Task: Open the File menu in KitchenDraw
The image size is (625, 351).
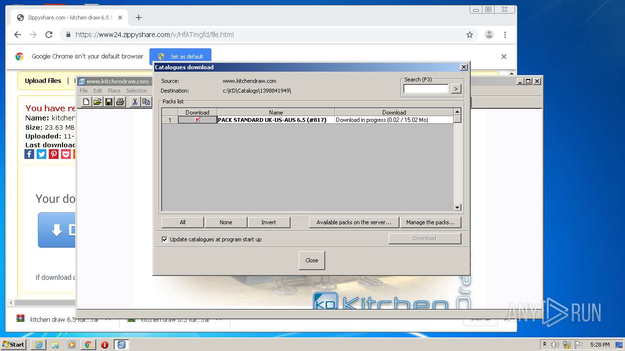Action: (x=83, y=91)
